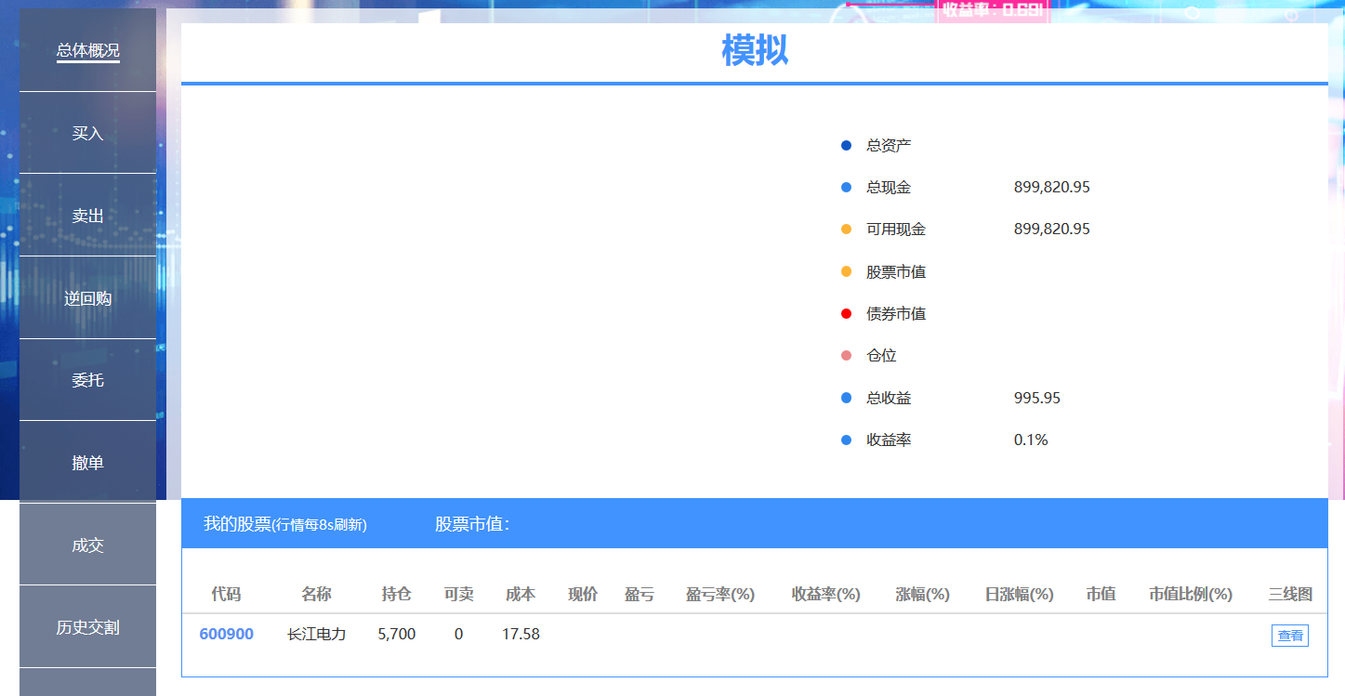Click the orange 股票市值 legend dot

[846, 272]
